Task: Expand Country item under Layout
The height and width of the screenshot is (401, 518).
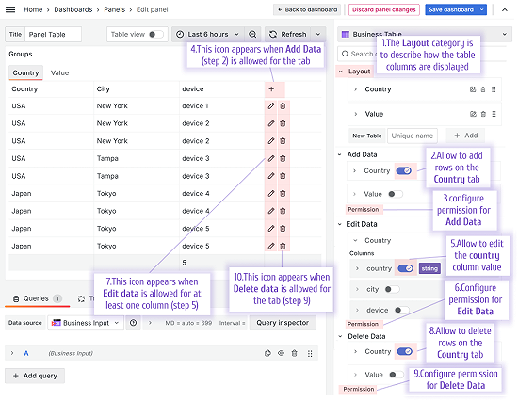Action: coord(355,89)
